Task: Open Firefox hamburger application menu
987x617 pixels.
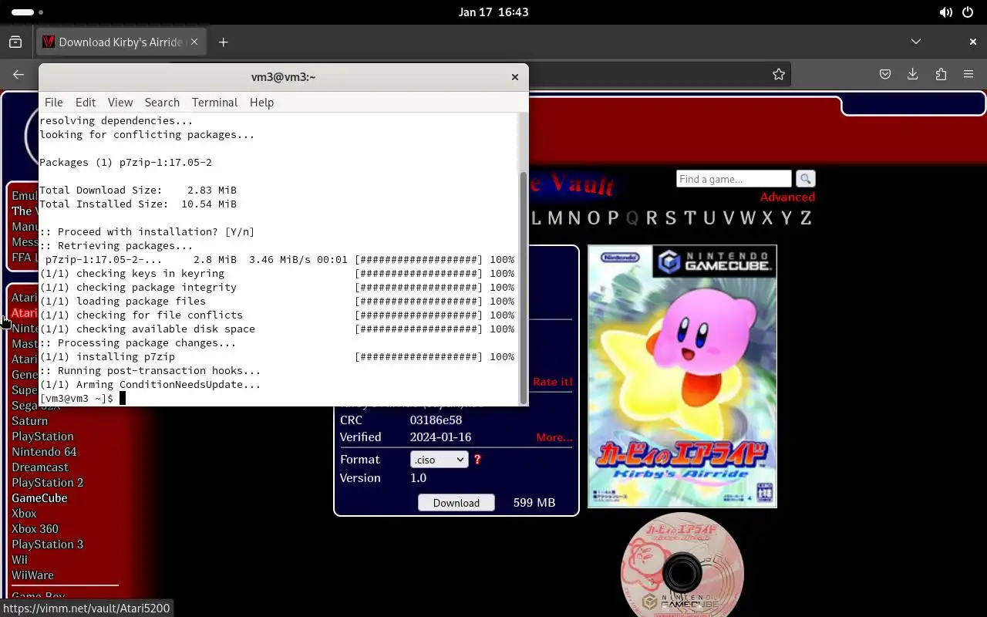Action: point(968,74)
